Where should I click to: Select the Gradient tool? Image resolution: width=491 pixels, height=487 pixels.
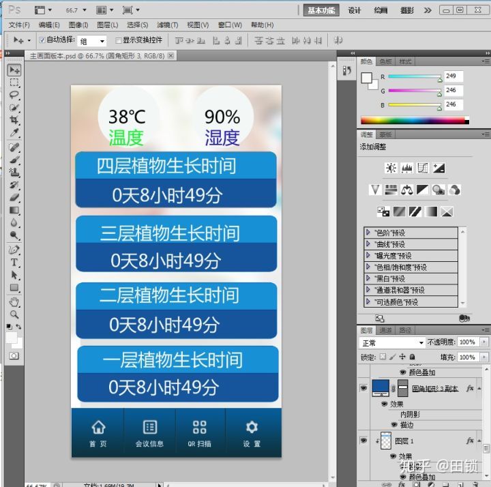14,210
